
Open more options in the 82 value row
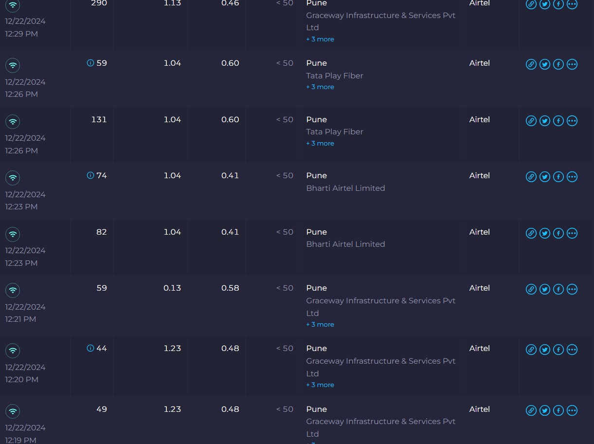point(572,233)
